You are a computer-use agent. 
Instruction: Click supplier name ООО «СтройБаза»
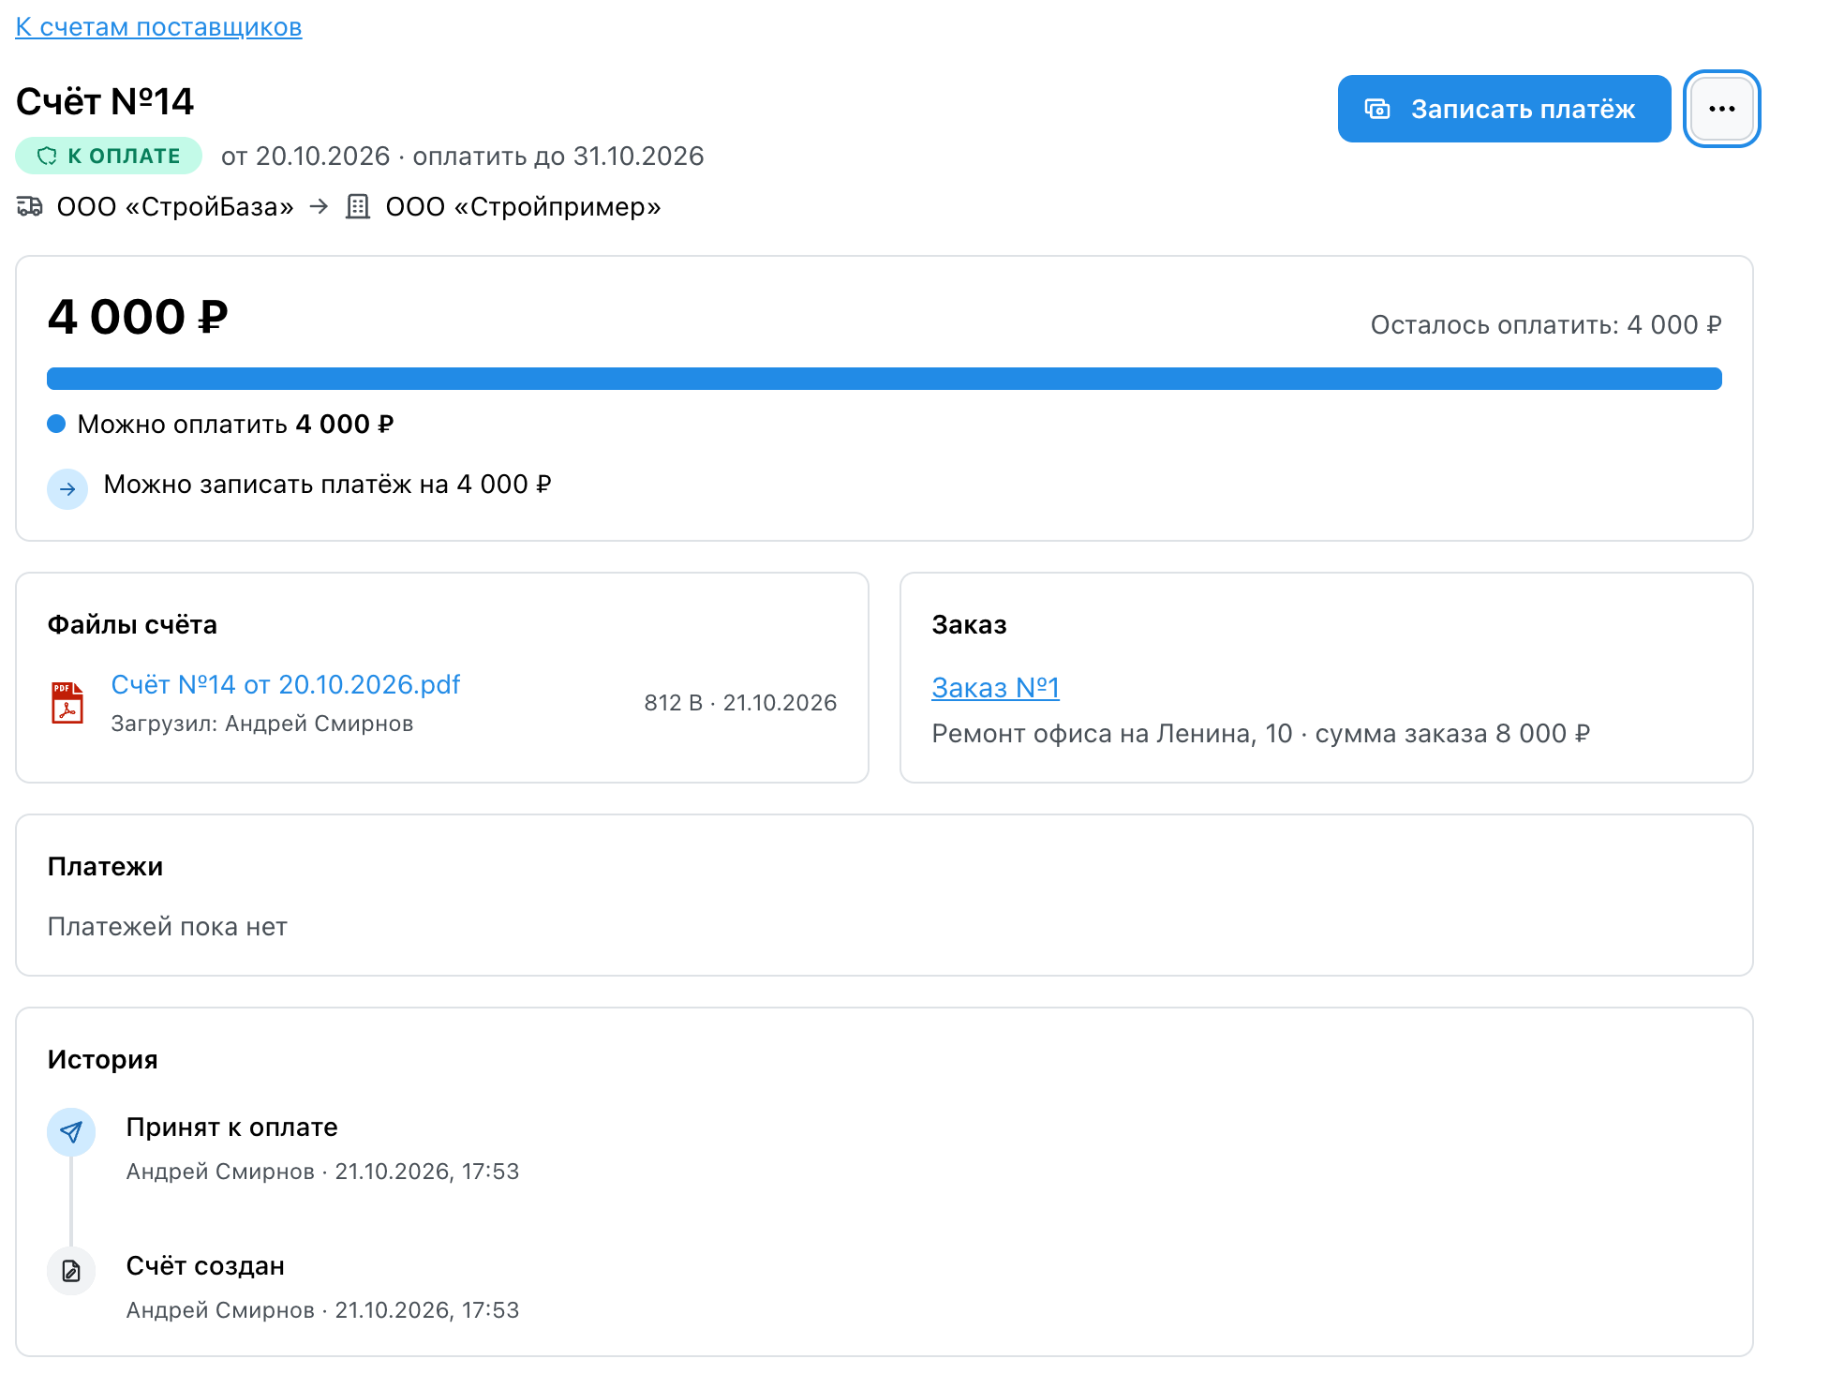[175, 207]
